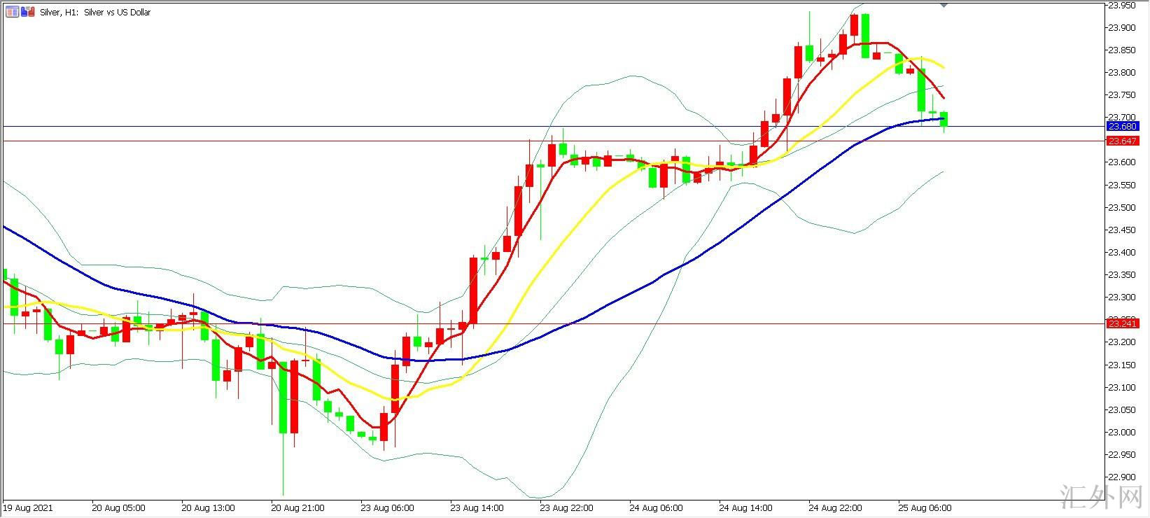Click the 23.950 value on the price scale
The image size is (1150, 518).
coord(1121,6)
